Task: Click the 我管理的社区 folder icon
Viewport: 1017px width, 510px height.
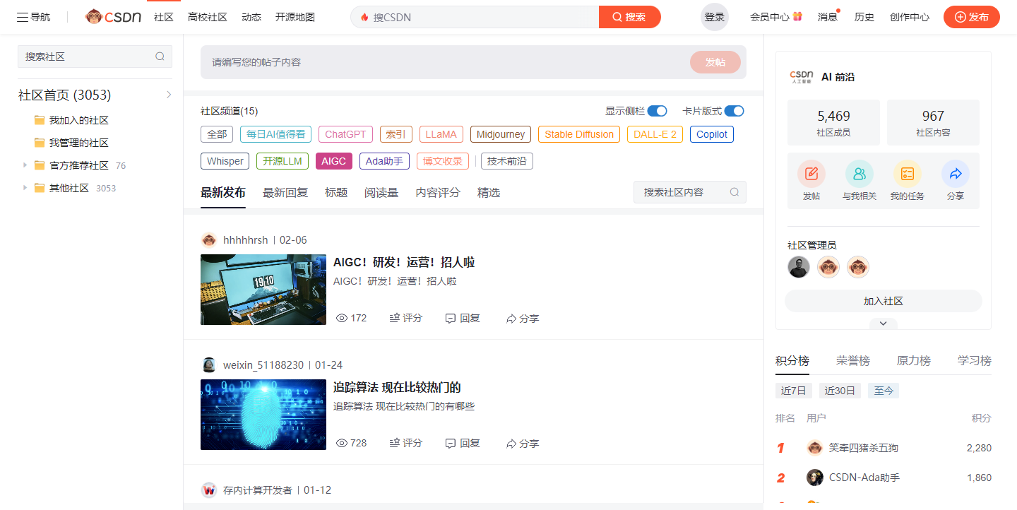Action: click(40, 143)
